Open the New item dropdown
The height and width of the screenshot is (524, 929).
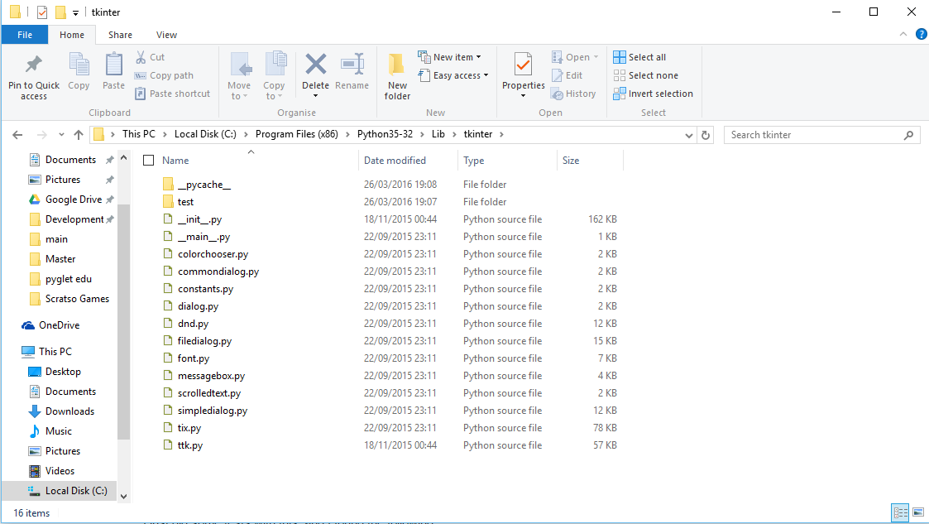pyautogui.click(x=450, y=57)
